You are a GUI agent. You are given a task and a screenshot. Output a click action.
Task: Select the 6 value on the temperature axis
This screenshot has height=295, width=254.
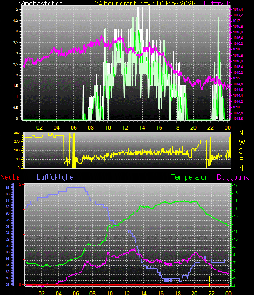234,270
